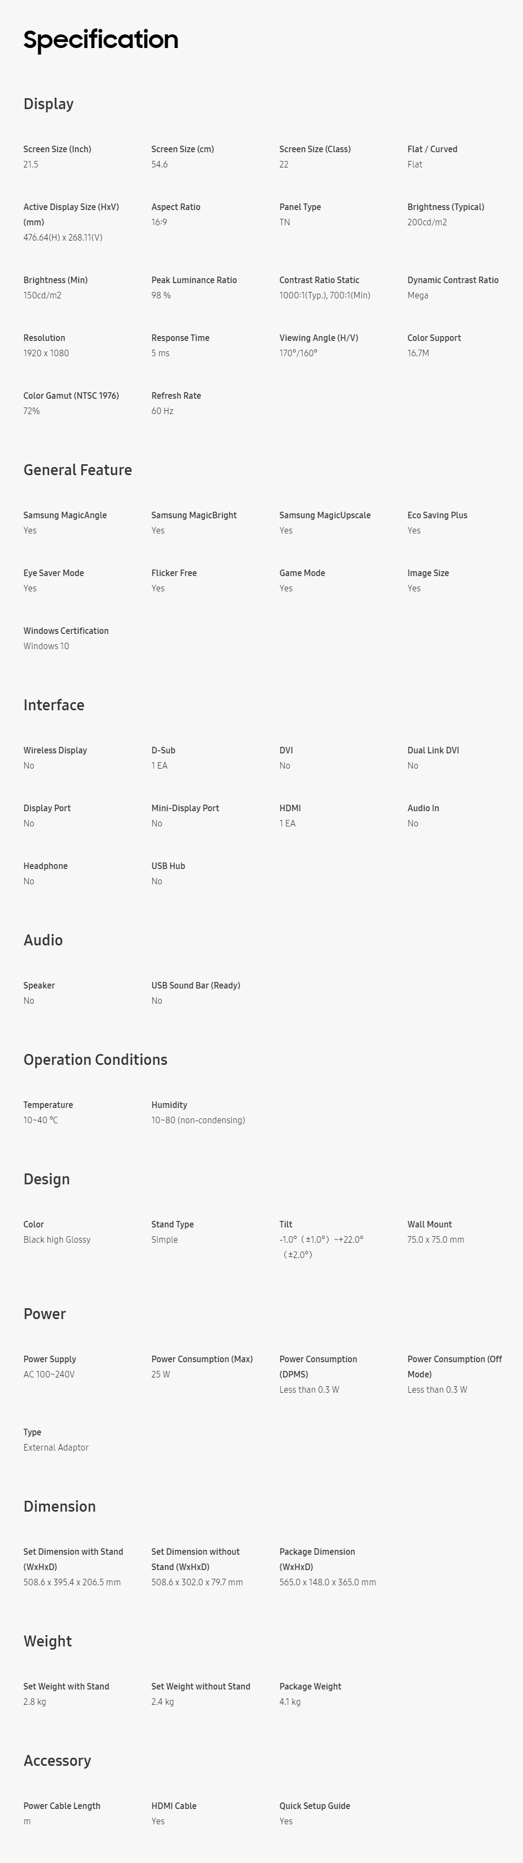Click the General Feature section heading
Screen dimensions: 523x1863
tap(77, 469)
